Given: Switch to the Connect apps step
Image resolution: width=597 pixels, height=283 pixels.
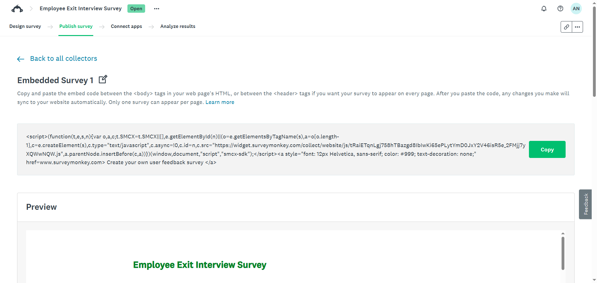Looking at the screenshot, I should coord(126,26).
